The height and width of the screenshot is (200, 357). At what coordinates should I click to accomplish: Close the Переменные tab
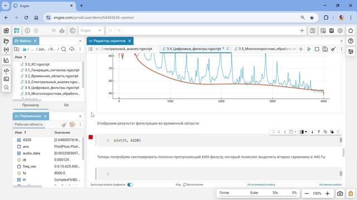[x=45, y=116]
